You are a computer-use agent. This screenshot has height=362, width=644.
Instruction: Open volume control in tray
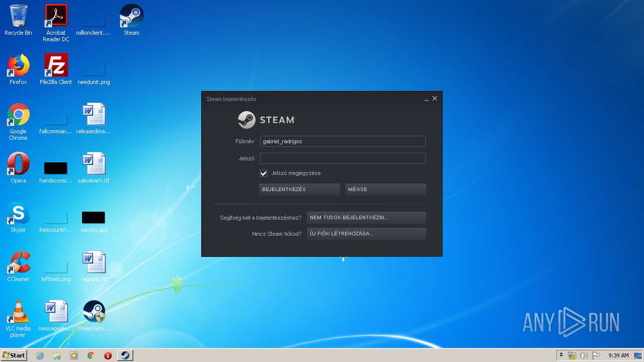[x=584, y=355]
